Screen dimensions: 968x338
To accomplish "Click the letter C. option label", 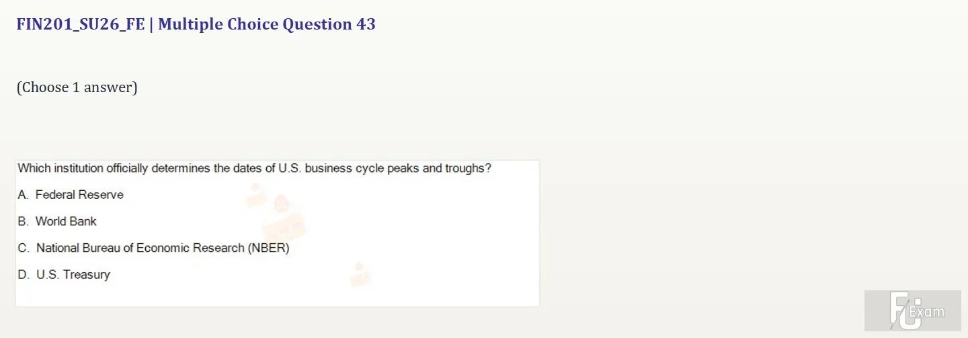I will pyautogui.click(x=24, y=248).
